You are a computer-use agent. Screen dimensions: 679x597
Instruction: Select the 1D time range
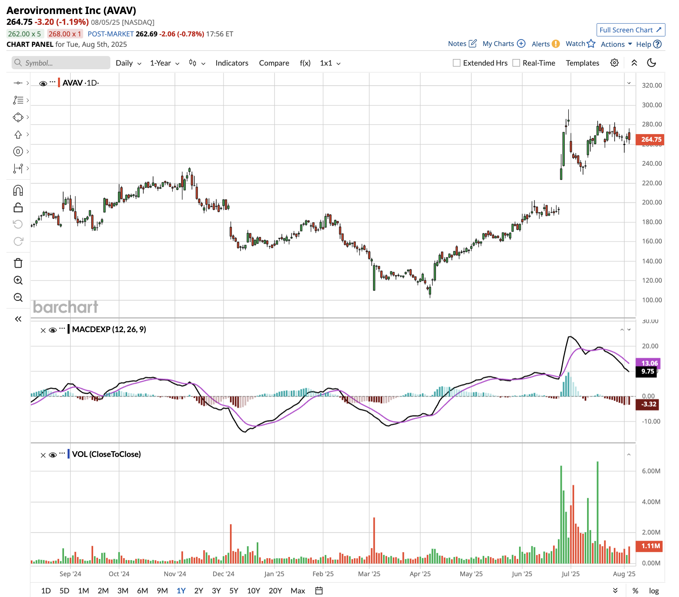[46, 591]
